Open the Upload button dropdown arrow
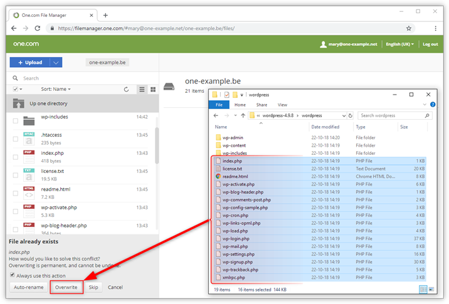The image size is (449, 304). 56,63
